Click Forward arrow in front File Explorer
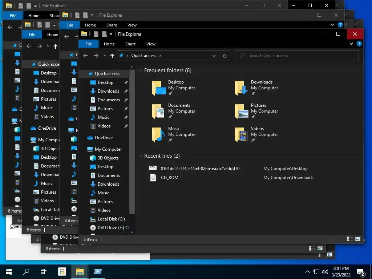This screenshot has width=372, height=279. point(96,56)
